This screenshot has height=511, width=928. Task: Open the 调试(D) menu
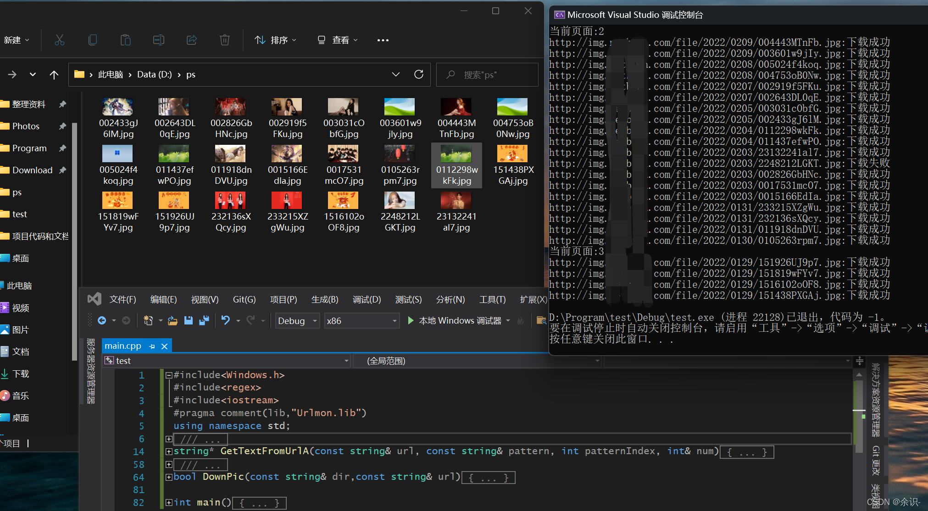click(x=366, y=300)
